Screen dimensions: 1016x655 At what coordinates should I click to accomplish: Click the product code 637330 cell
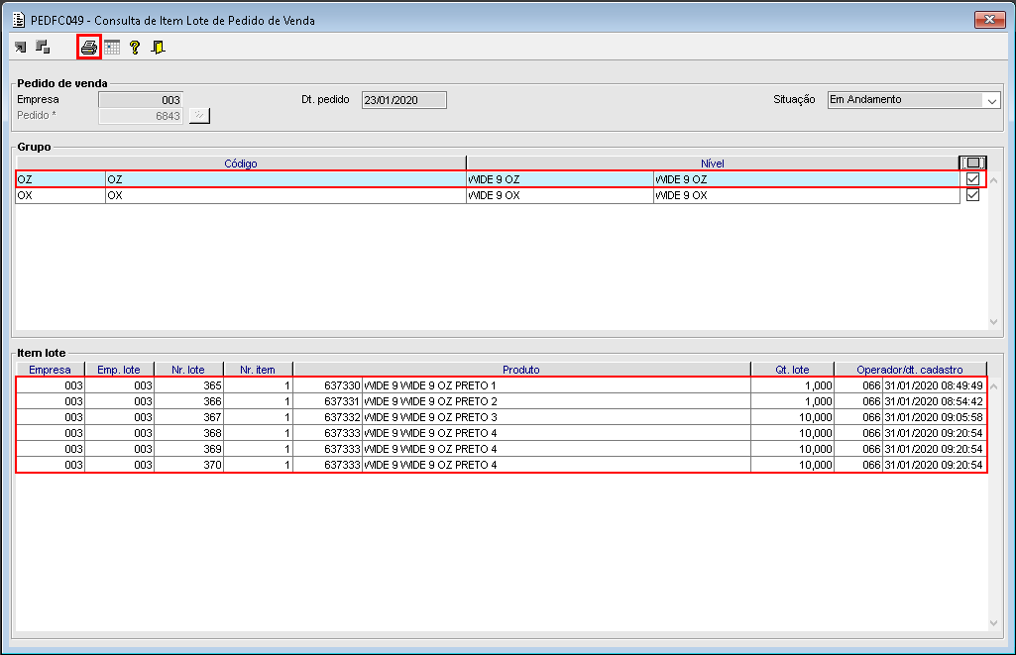point(327,385)
